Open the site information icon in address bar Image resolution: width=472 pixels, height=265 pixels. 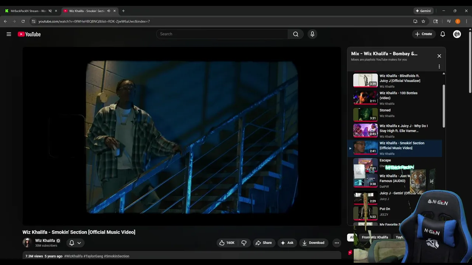pyautogui.click(x=34, y=21)
